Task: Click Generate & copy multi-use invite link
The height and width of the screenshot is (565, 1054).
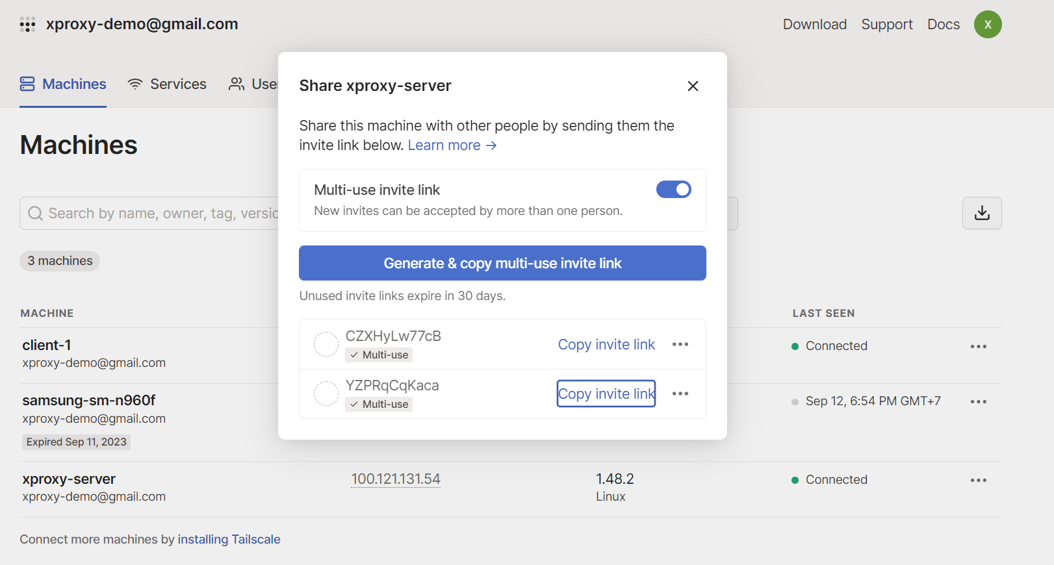Action: [x=502, y=263]
